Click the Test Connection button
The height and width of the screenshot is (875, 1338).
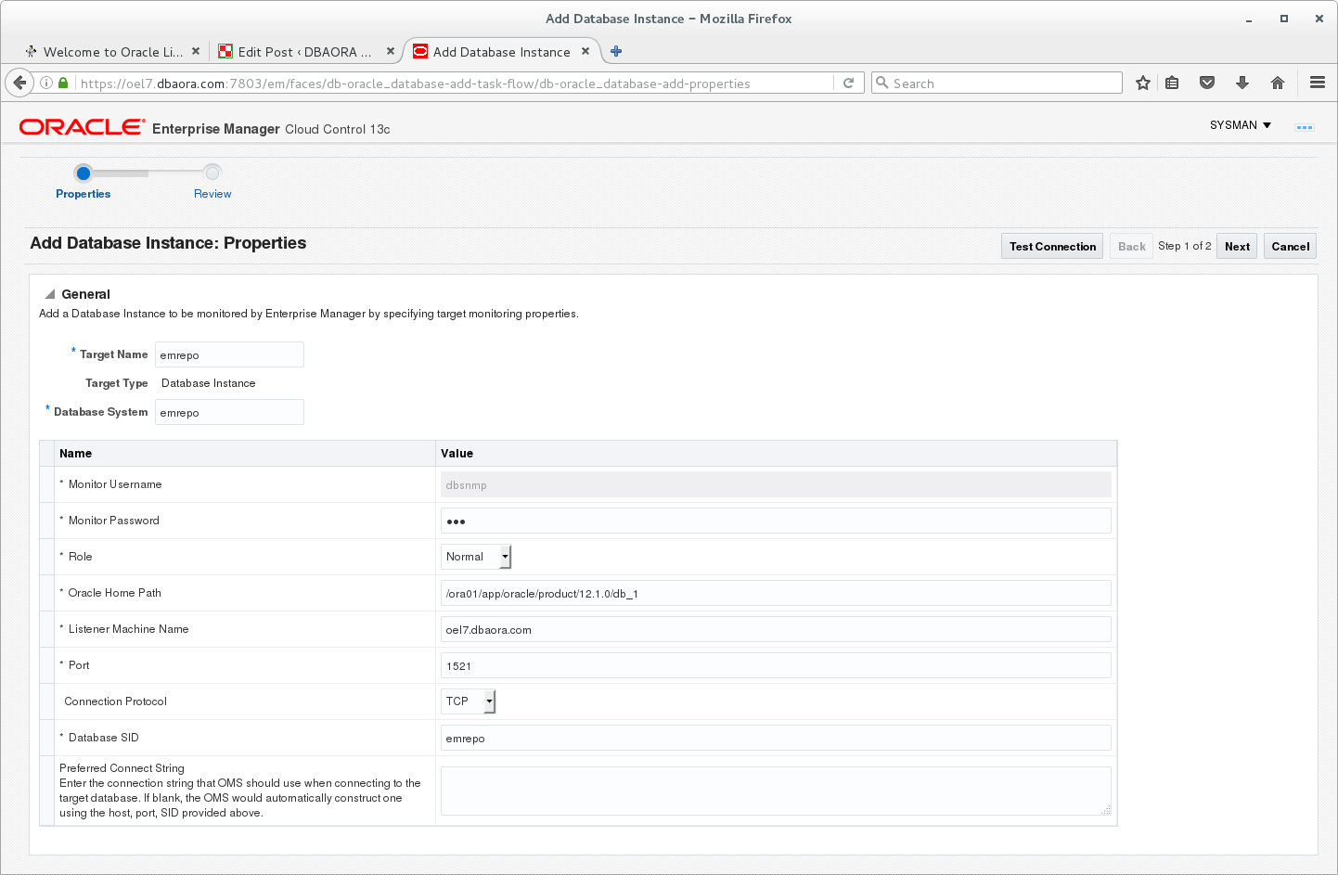click(1052, 246)
